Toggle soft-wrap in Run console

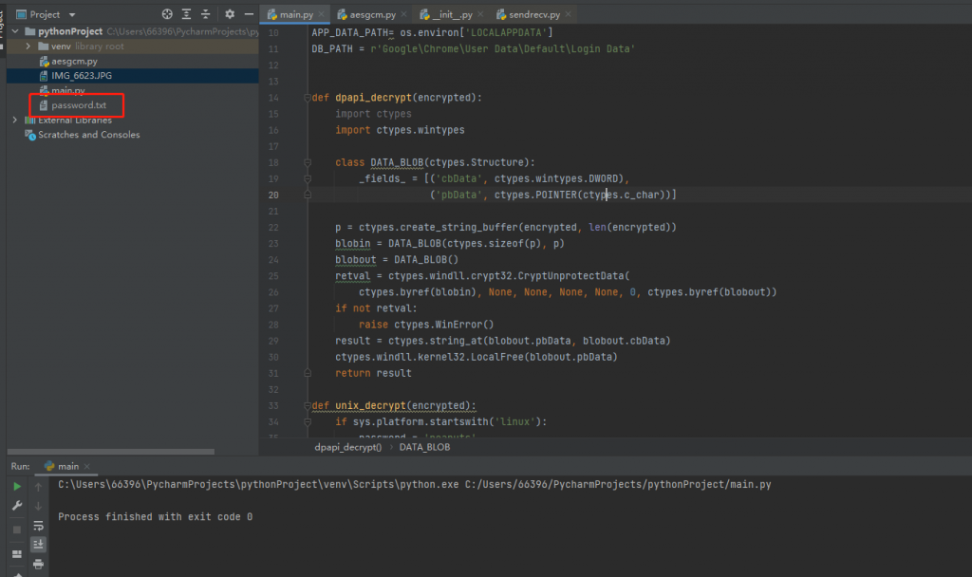coord(38,525)
